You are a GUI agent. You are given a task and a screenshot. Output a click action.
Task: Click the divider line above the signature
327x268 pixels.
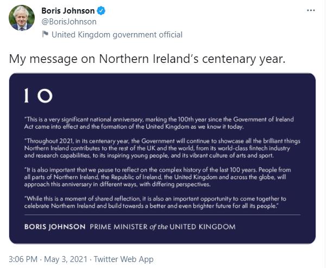pyautogui.click(x=162, y=215)
